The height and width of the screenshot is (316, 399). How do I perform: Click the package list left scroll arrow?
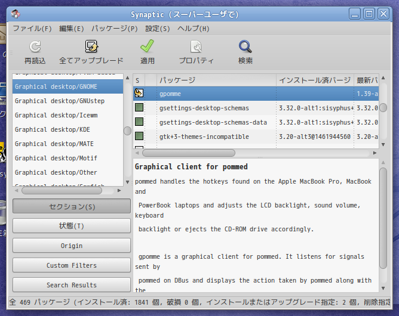137,153
